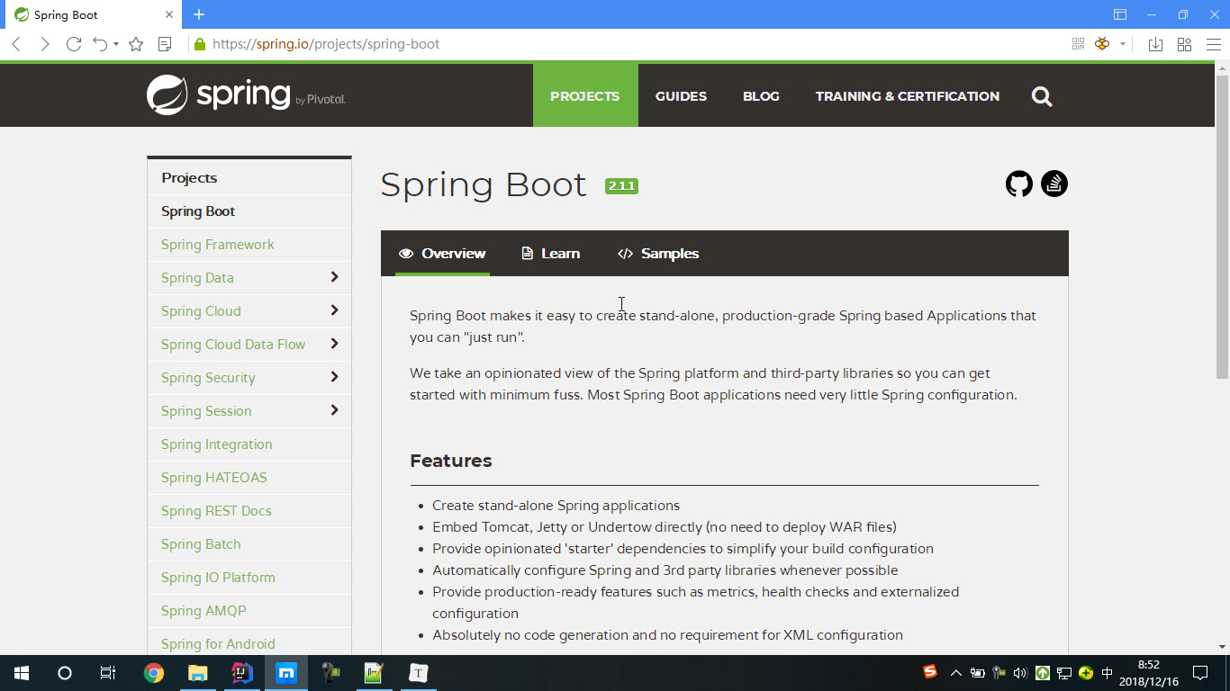Open the Spring Integration sidebar link
Screen dimensions: 1230x691
[x=216, y=444]
